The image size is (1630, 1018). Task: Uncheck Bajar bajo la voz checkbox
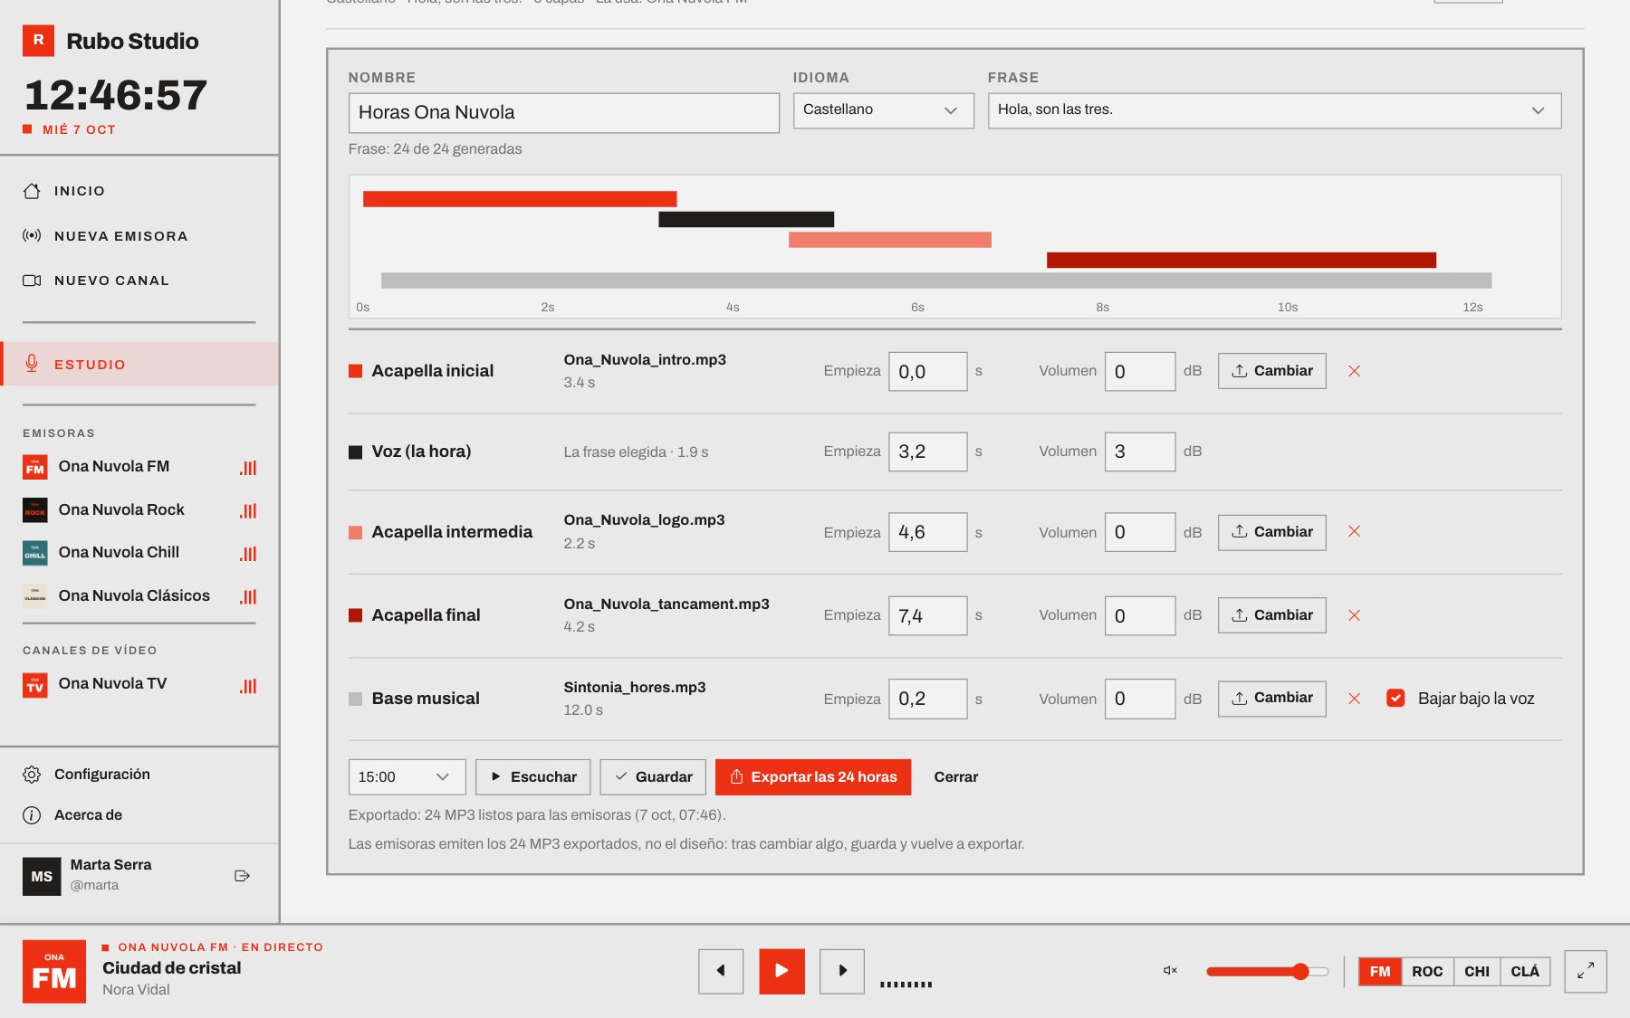pos(1395,699)
